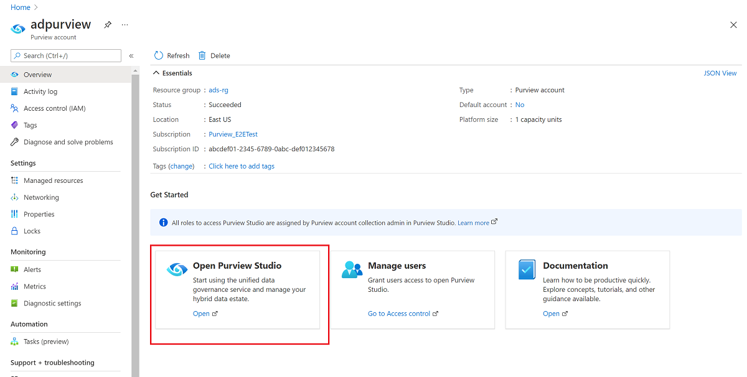Click the Open Purview Studio card title
Viewport: 747px width, 377px height.
click(x=237, y=266)
